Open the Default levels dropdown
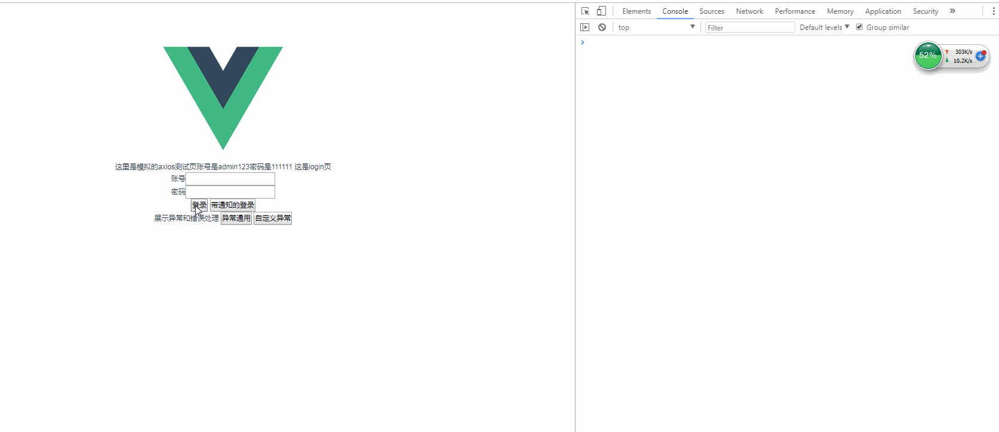The image size is (999, 432). tap(824, 28)
